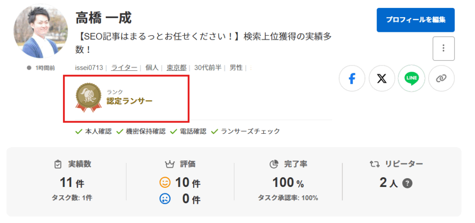Click the ランサーズチェック verification checkmark

pyautogui.click(x=214, y=131)
